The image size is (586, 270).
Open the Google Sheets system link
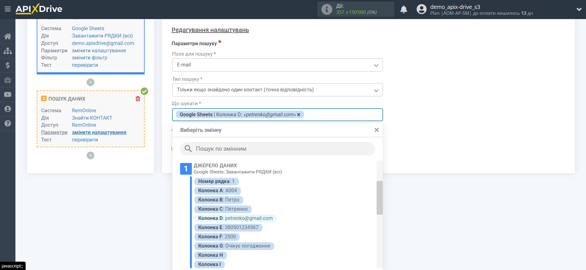point(88,28)
